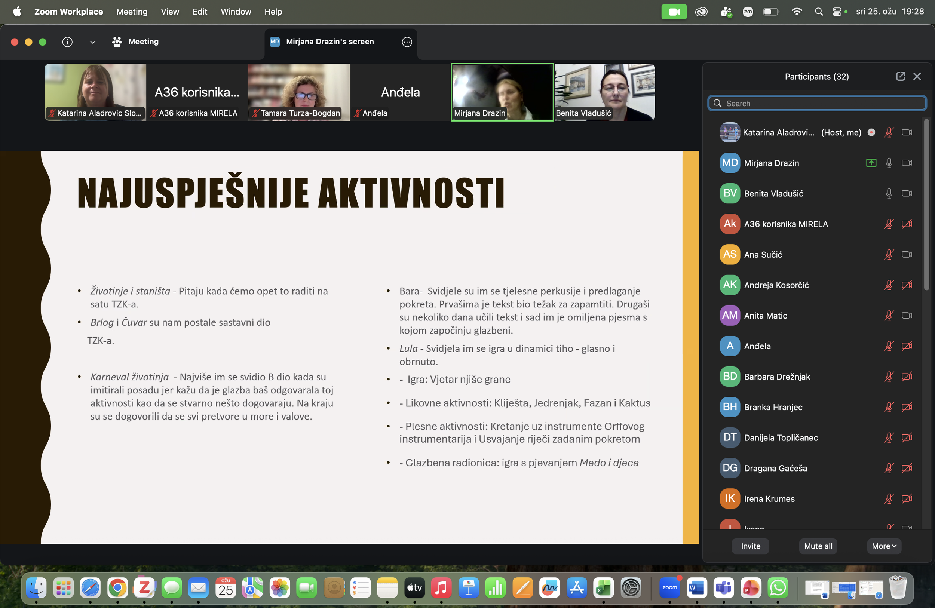935x608 pixels.
Task: Open Zoom app in the Dock
Action: tap(670, 587)
